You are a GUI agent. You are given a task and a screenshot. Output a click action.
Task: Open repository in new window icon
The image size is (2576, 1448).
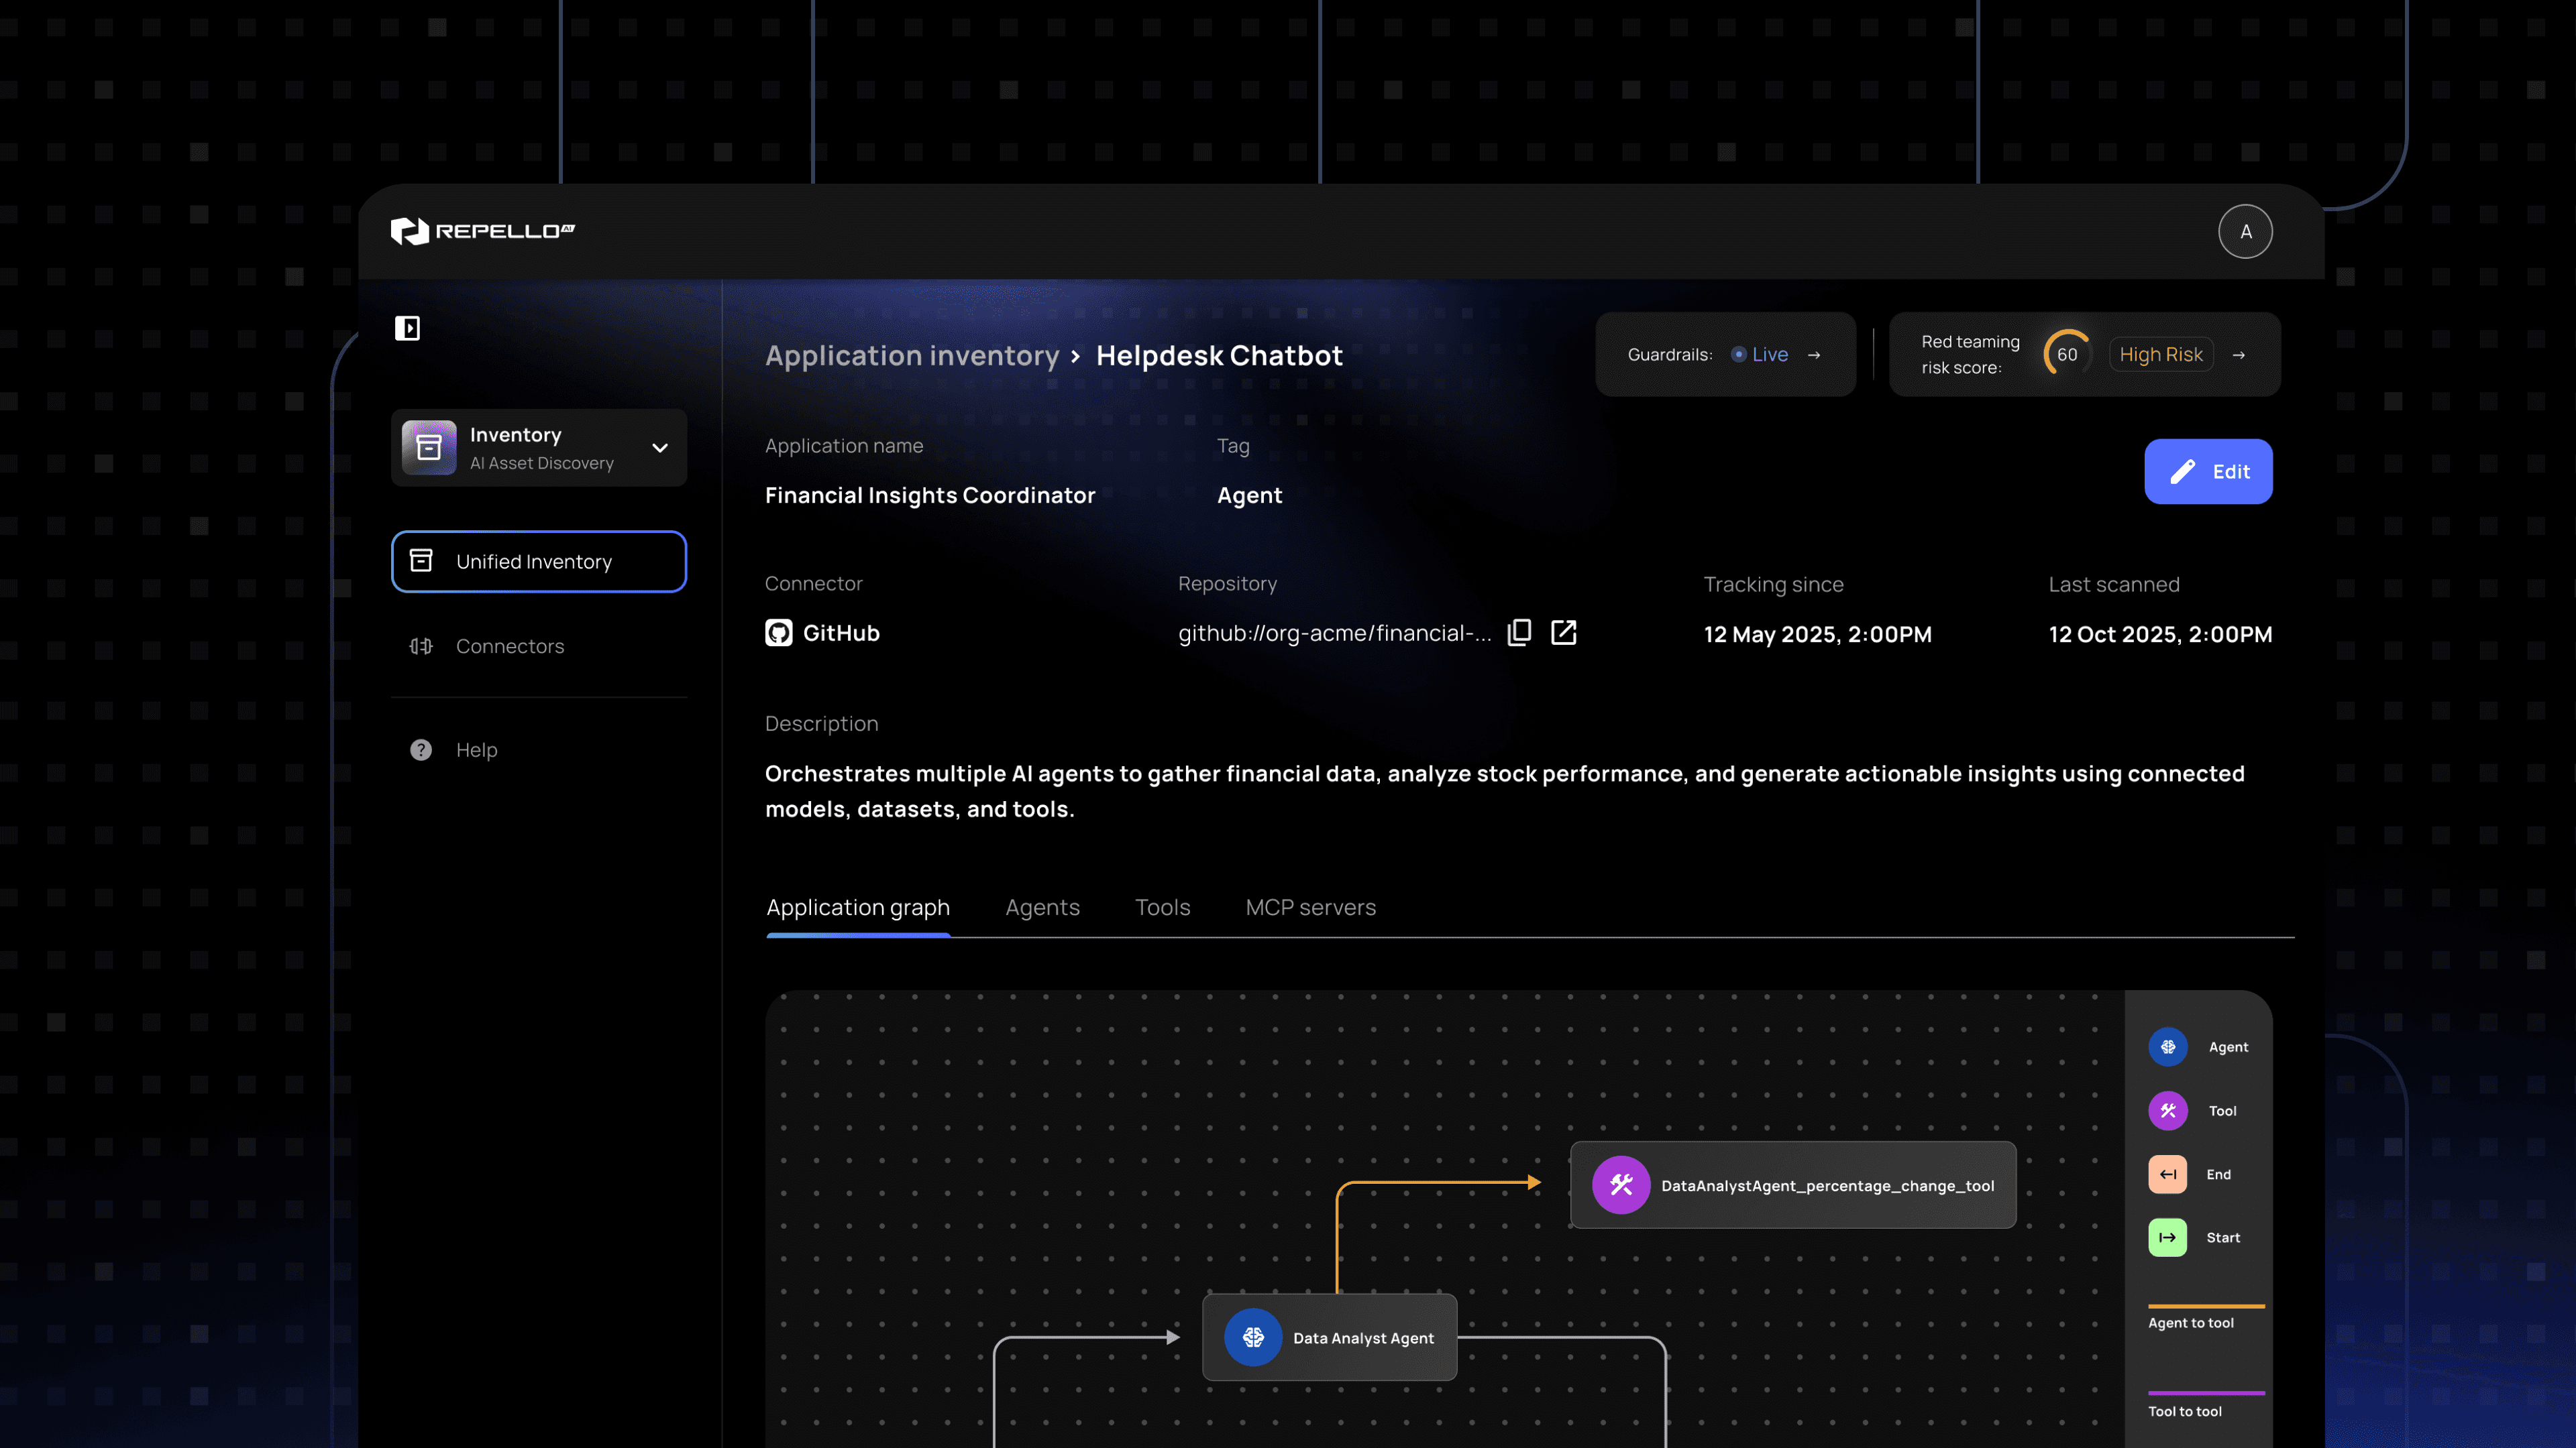point(1563,633)
